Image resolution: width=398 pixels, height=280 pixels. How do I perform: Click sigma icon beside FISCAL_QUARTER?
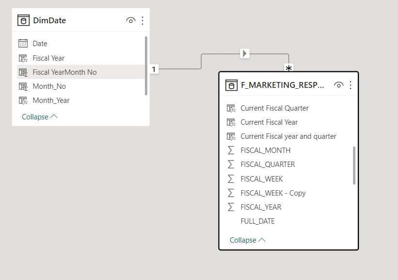pyautogui.click(x=231, y=165)
